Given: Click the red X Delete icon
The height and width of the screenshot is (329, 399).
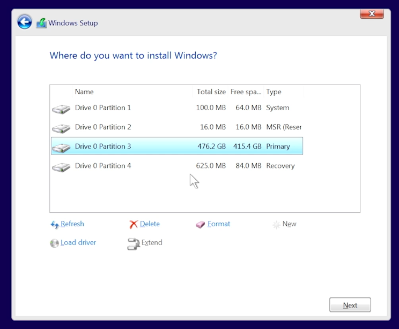Looking at the screenshot, I should 134,224.
